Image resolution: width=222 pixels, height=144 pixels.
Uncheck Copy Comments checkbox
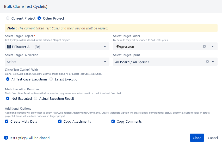[113, 121]
